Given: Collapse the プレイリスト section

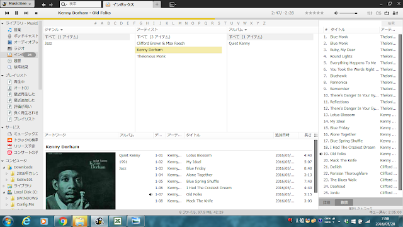Looking at the screenshot, I should (3, 76).
